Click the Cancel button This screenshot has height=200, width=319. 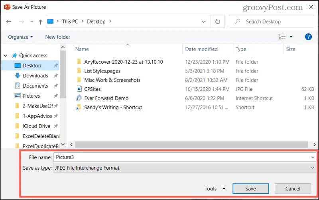click(x=293, y=188)
